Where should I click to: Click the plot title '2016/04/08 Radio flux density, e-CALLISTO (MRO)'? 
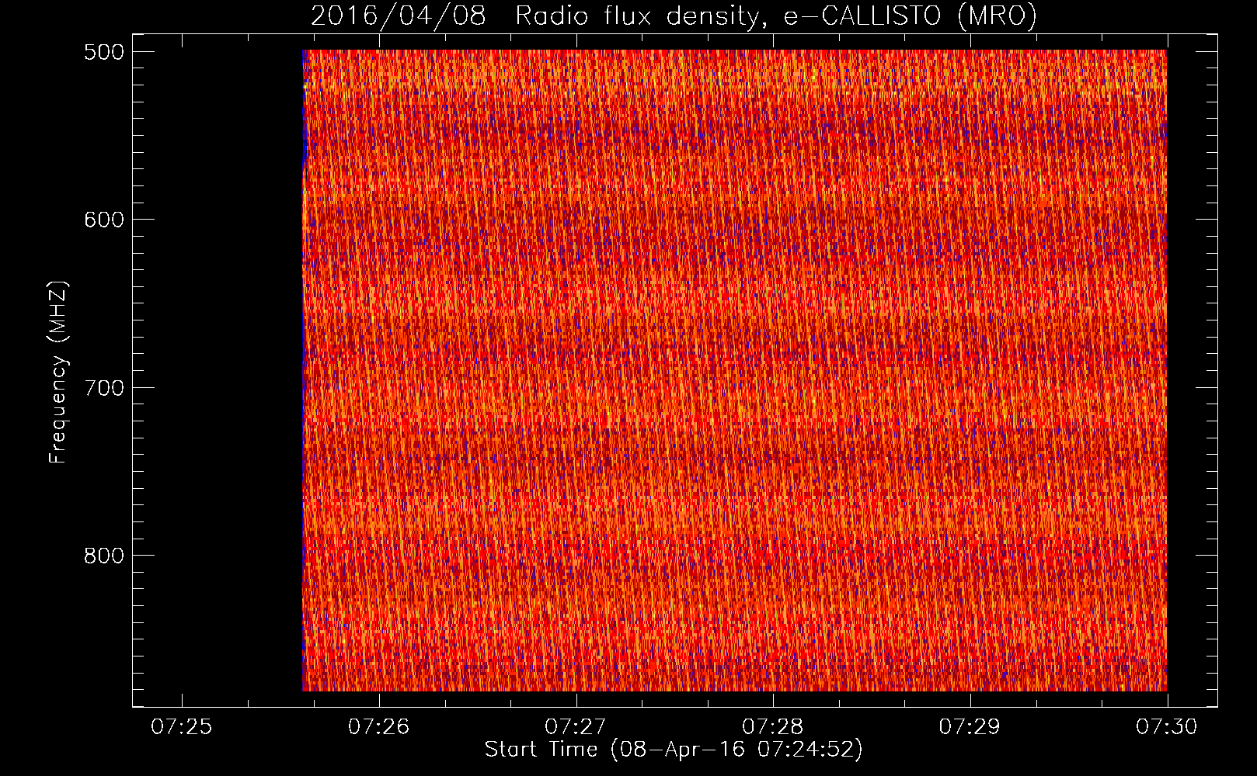coord(674,16)
